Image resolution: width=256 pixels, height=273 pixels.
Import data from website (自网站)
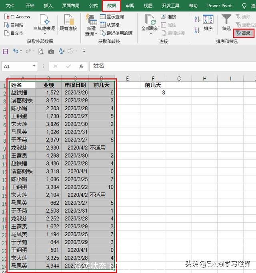(x=14, y=25)
